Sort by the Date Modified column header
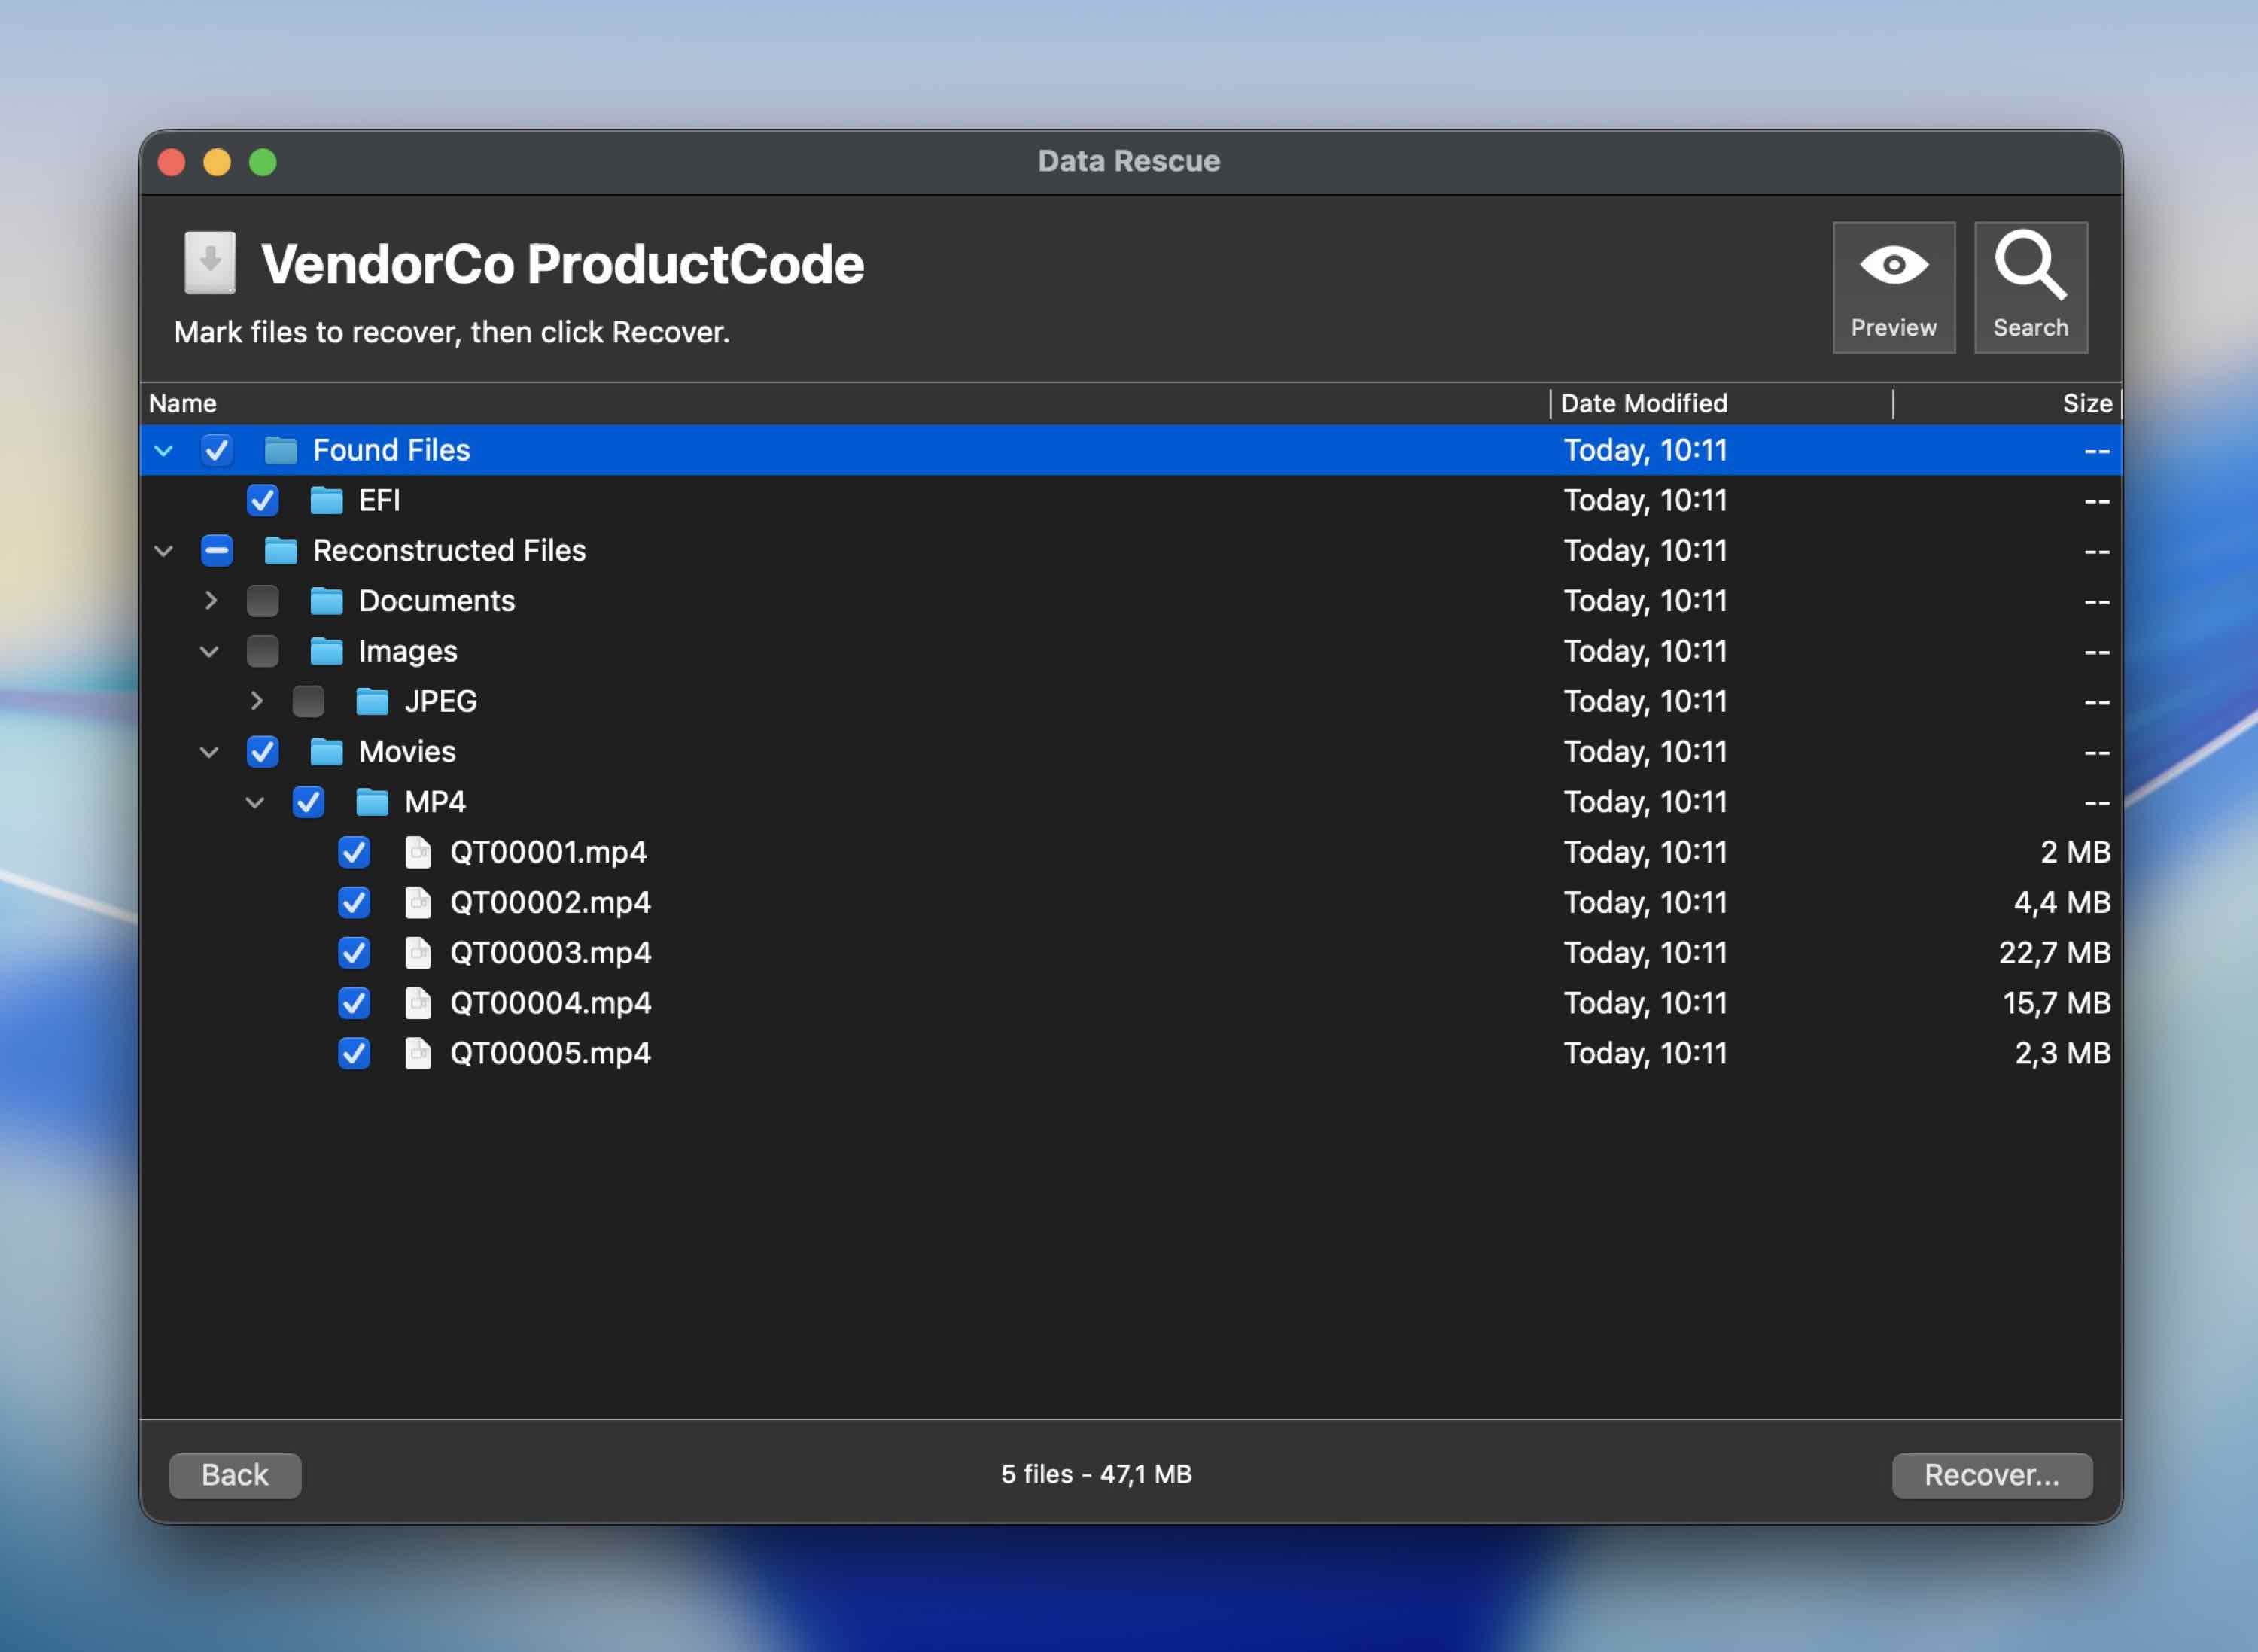Screen dimensions: 2258x1652 (x=1722, y=403)
